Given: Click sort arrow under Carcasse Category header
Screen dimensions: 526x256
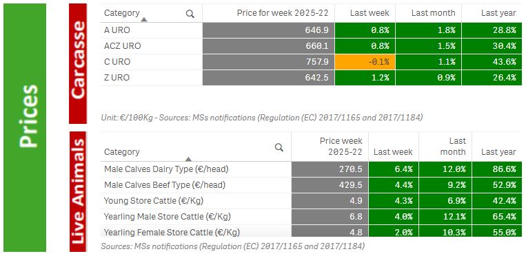Looking at the screenshot, I should [x=144, y=20].
